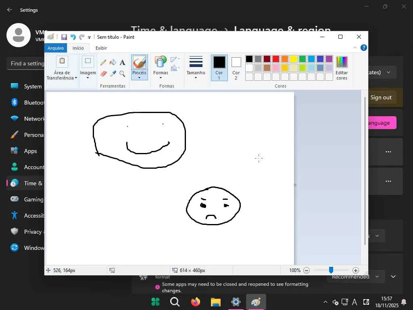Activate Cor 2 as the active color

coord(236,67)
